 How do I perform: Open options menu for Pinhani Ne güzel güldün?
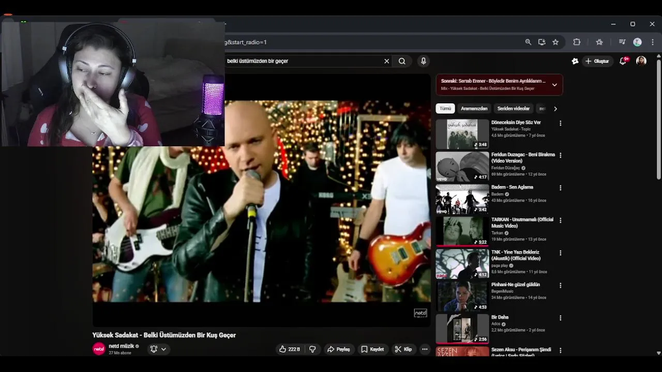tap(560, 286)
